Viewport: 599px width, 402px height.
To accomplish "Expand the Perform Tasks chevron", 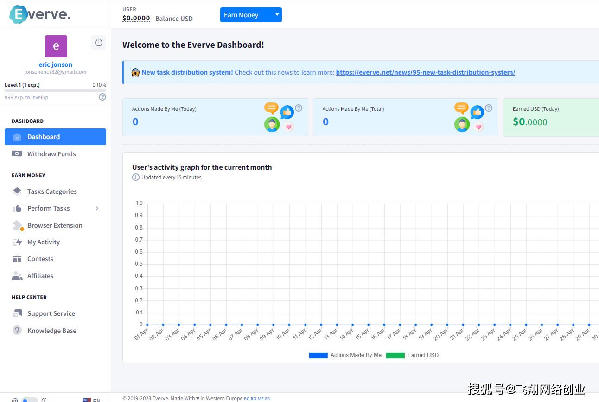I will pos(97,208).
